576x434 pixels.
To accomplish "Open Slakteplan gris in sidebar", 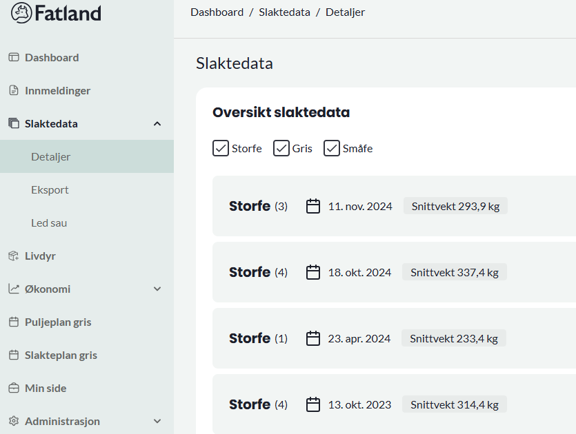I will tap(61, 355).
